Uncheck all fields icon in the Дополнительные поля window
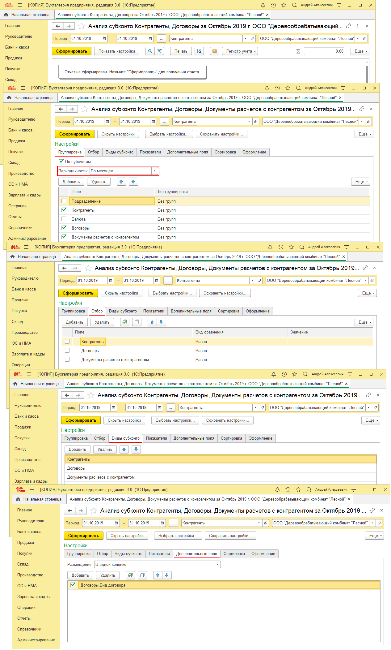Viewport: 391px width, 650px height. coord(142,575)
